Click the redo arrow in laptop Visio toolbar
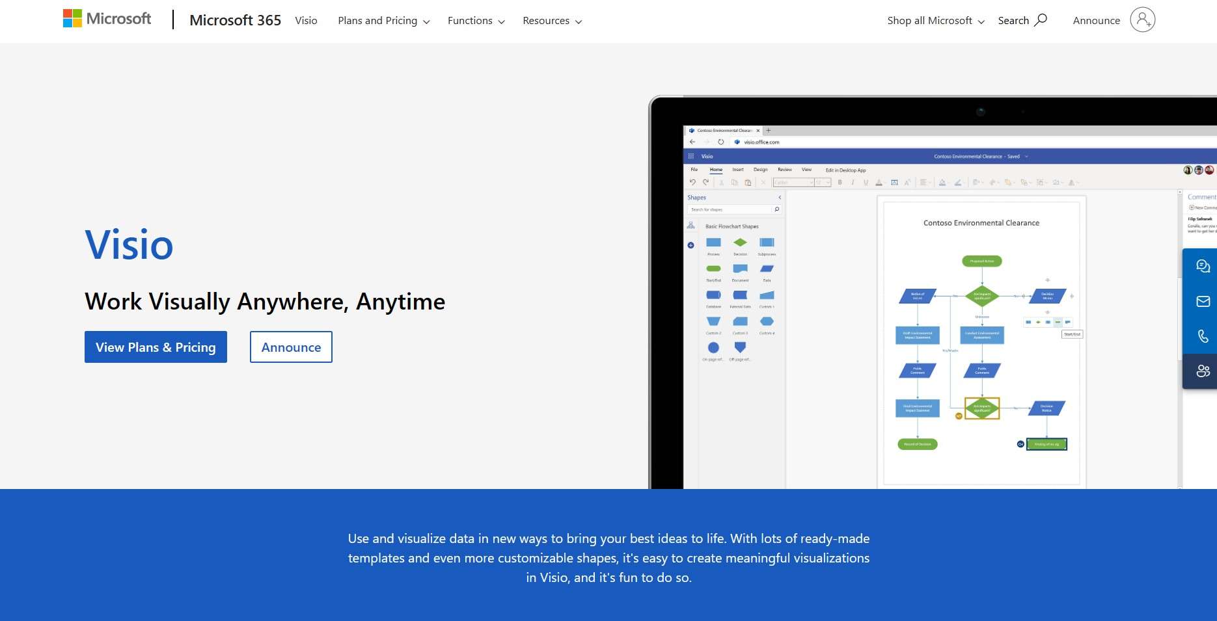 click(705, 183)
